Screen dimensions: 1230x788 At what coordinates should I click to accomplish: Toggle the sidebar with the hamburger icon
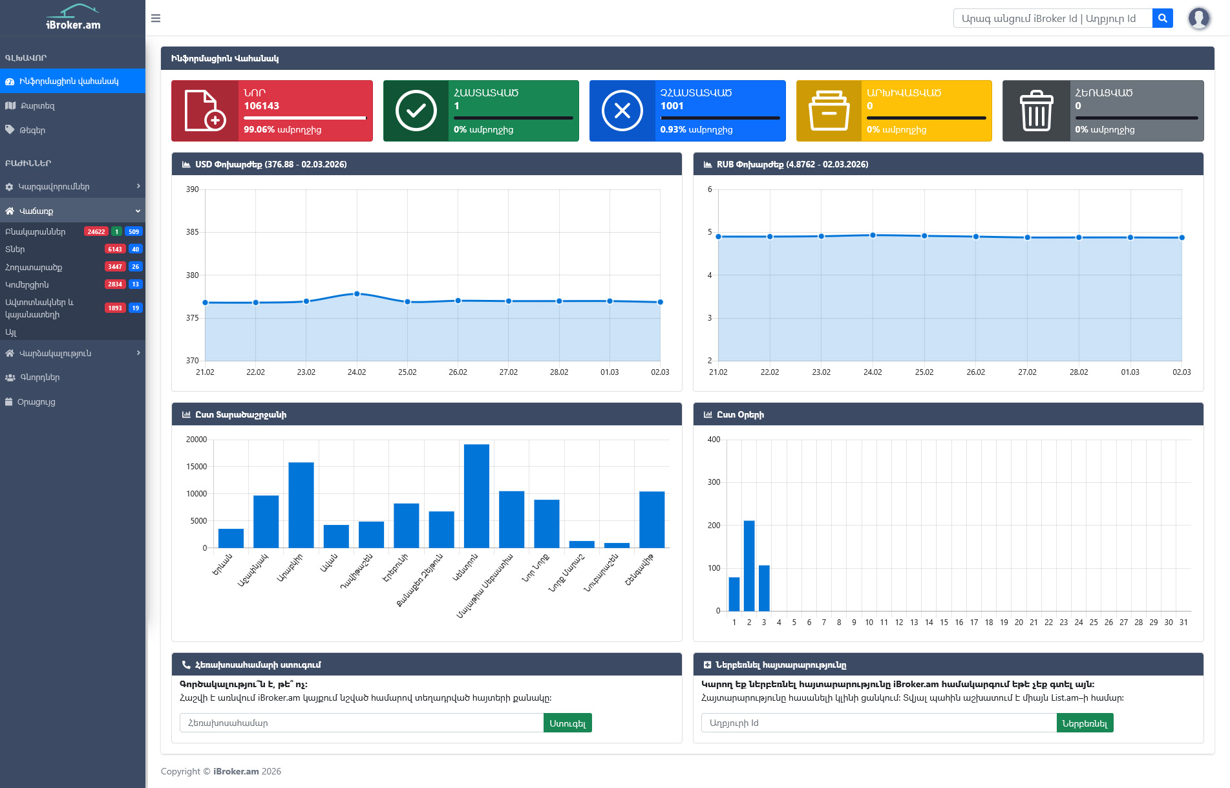pyautogui.click(x=155, y=18)
